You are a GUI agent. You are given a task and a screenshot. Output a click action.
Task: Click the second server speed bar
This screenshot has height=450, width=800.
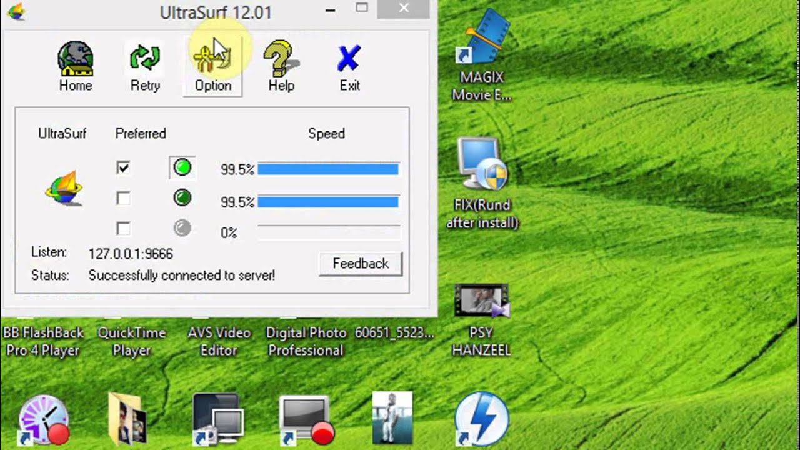(328, 201)
